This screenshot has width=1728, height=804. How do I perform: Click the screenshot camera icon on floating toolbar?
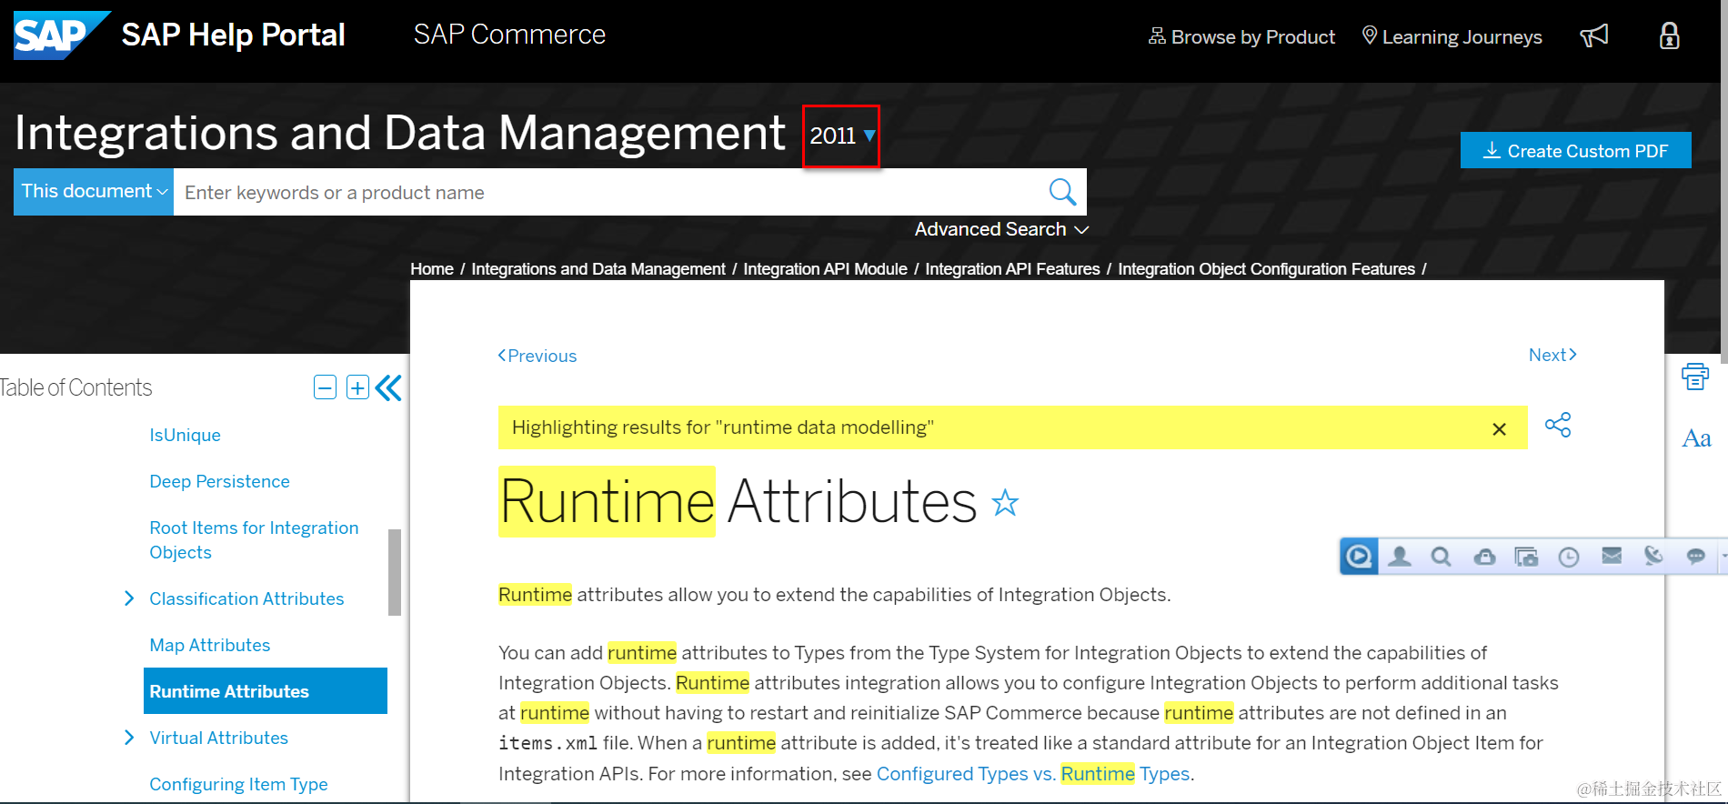click(x=1526, y=556)
